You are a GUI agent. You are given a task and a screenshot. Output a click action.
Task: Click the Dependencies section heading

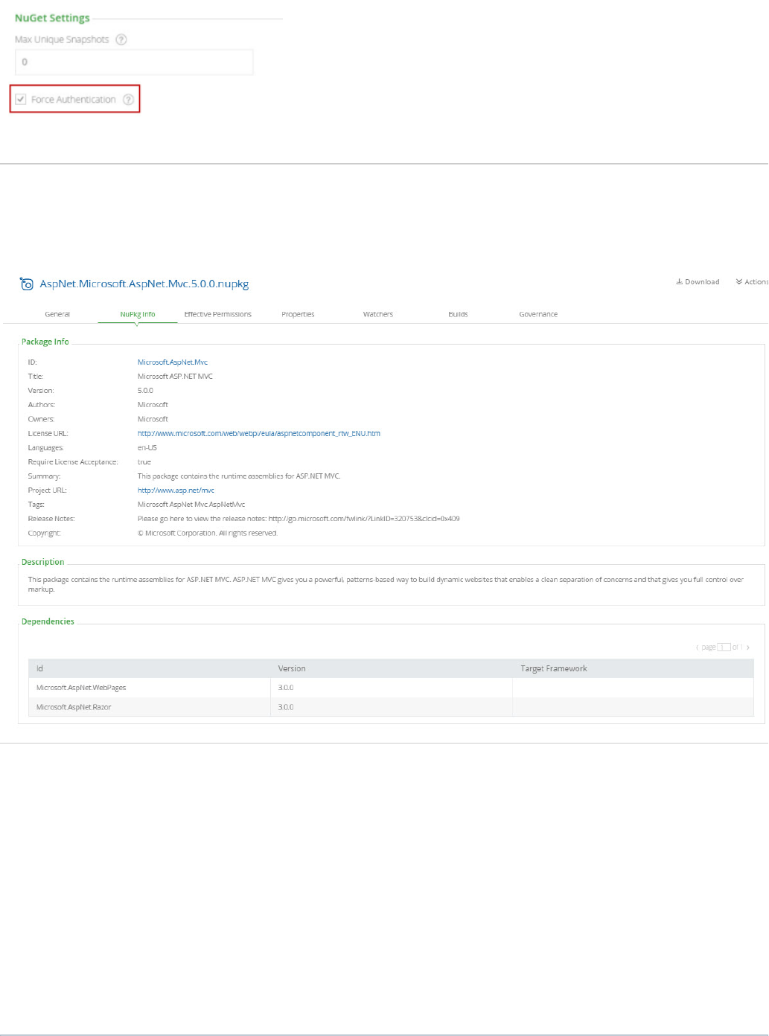click(x=48, y=621)
